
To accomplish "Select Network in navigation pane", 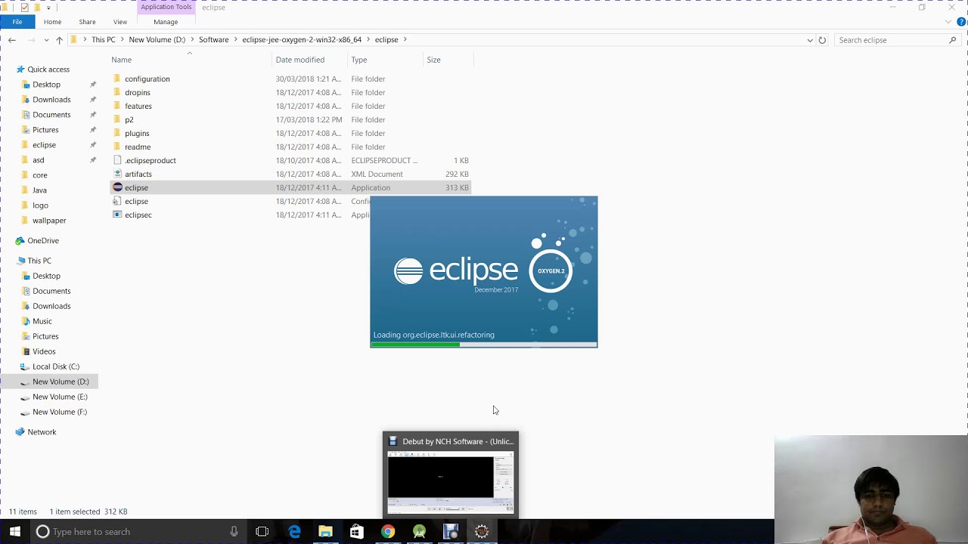I will (x=42, y=432).
